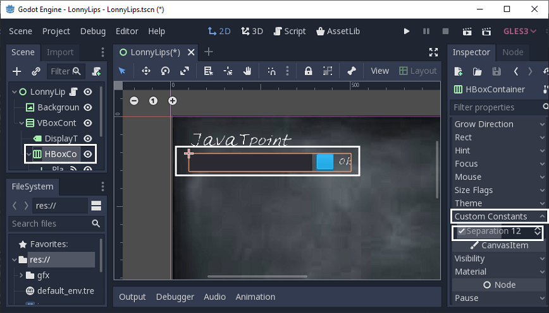Go to previous object in Inspector history

point(515,71)
